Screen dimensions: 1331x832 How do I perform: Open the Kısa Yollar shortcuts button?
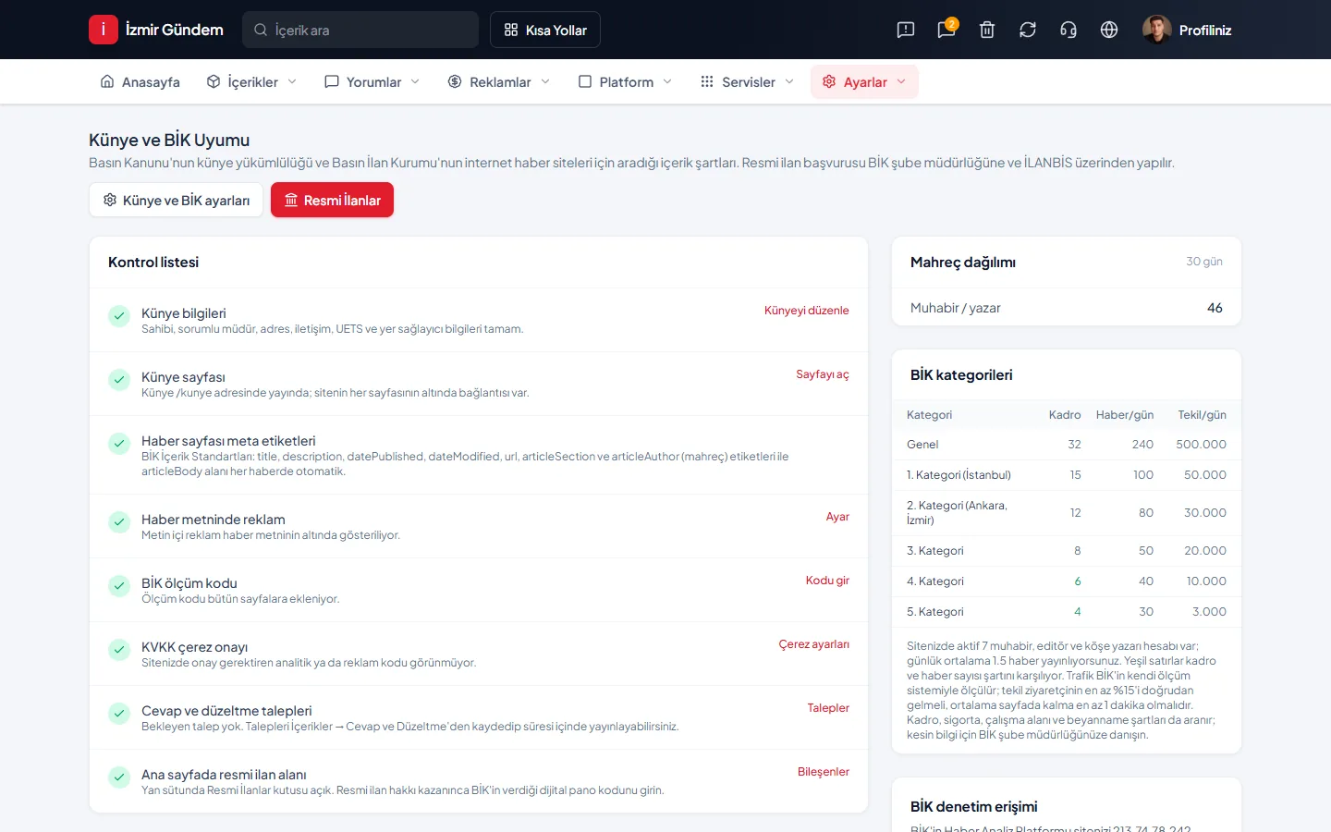click(x=545, y=30)
